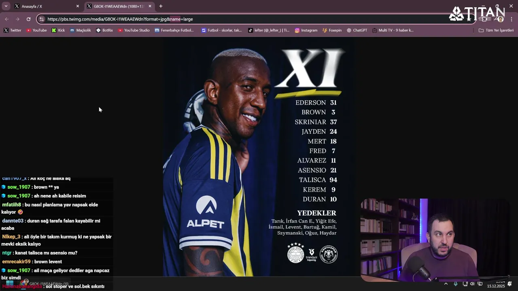Open the YouTube bookmark

(36, 30)
